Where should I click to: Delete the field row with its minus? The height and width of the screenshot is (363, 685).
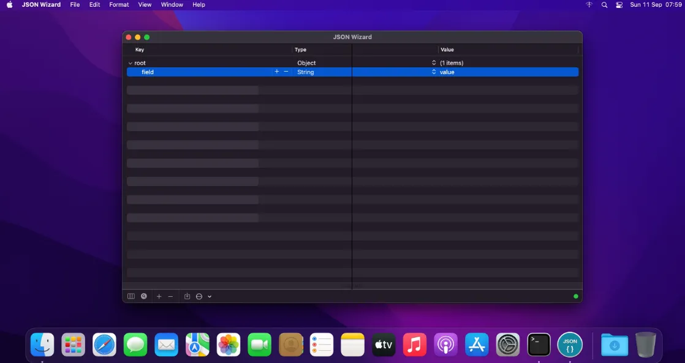pyautogui.click(x=286, y=72)
